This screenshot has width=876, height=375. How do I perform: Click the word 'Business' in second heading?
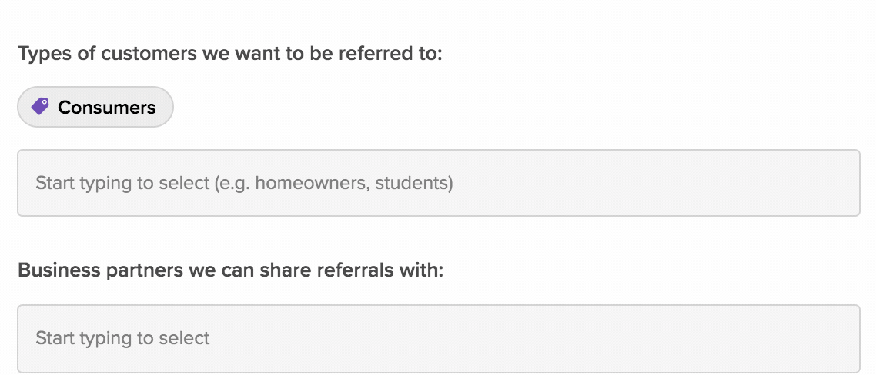point(59,270)
